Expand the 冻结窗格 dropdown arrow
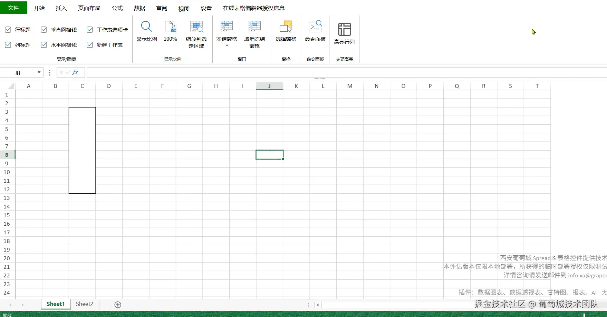Screen dimensions: 607x317 tap(227, 46)
